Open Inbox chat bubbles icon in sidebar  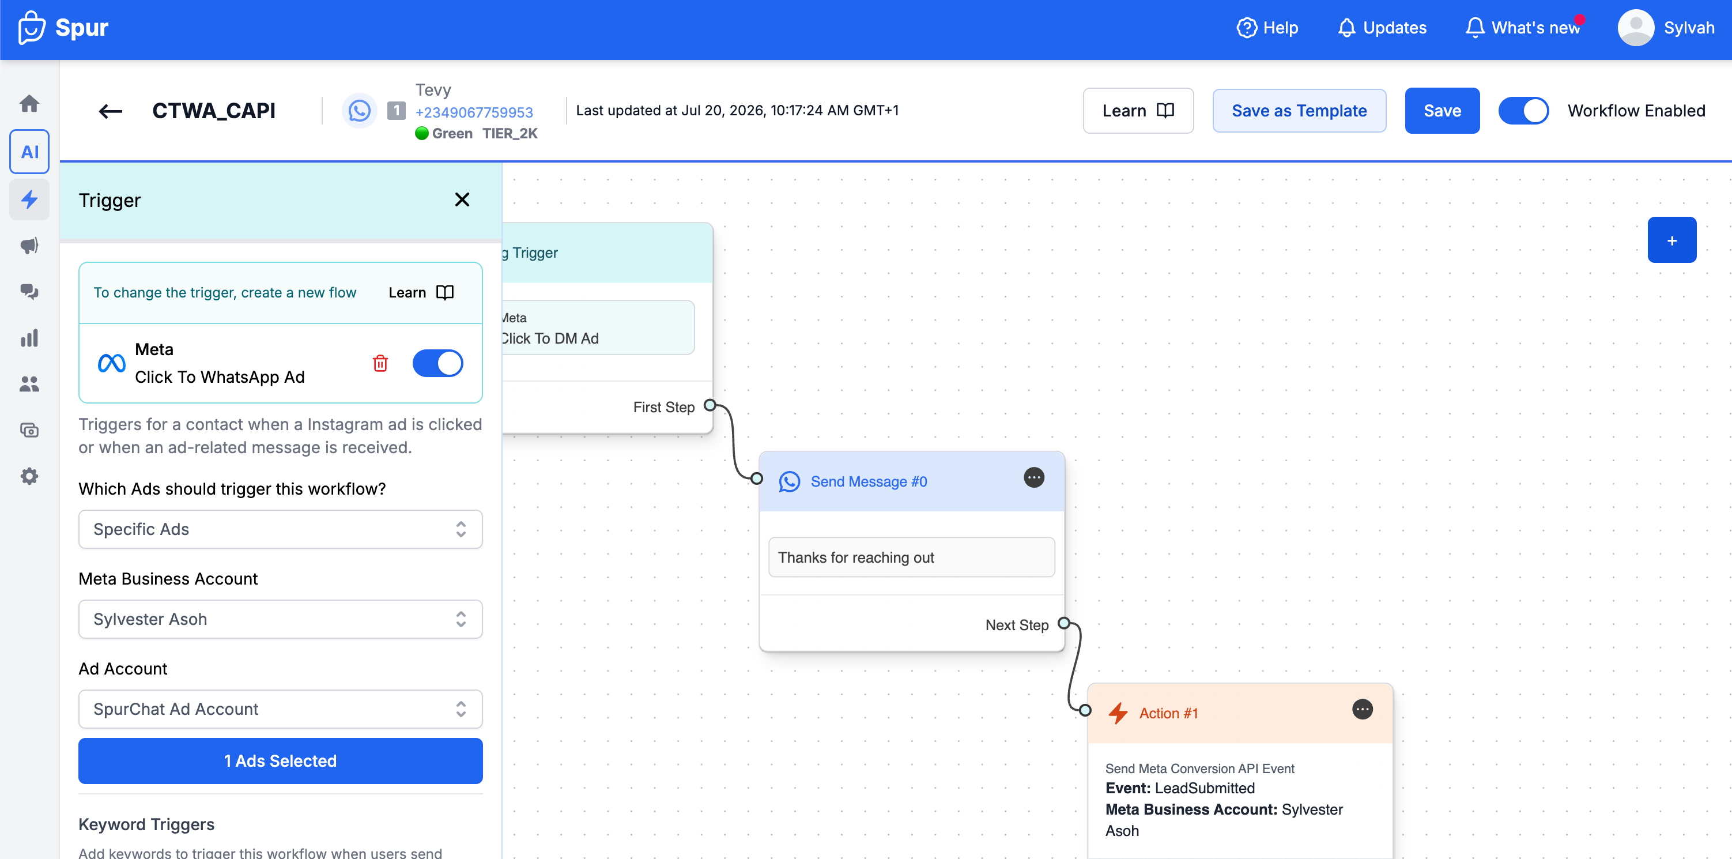[x=29, y=291]
